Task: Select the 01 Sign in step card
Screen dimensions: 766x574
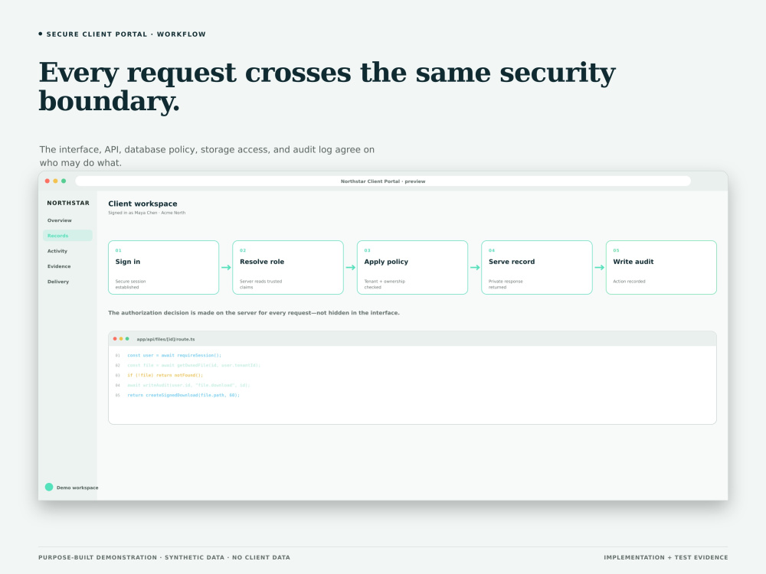Action: coord(164,267)
